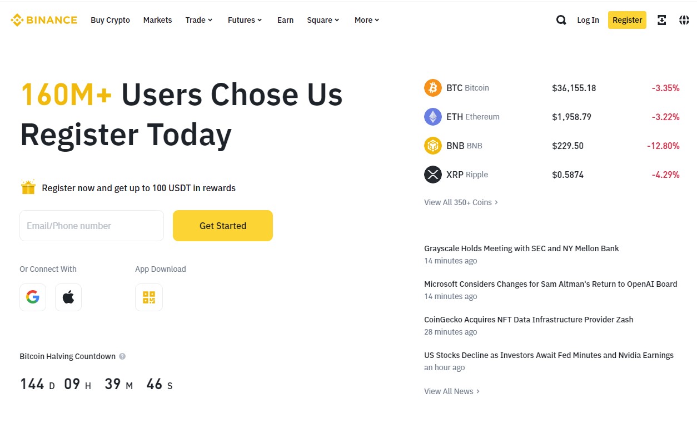Open the Buy Crypto menu item
697x443 pixels.
tap(110, 20)
